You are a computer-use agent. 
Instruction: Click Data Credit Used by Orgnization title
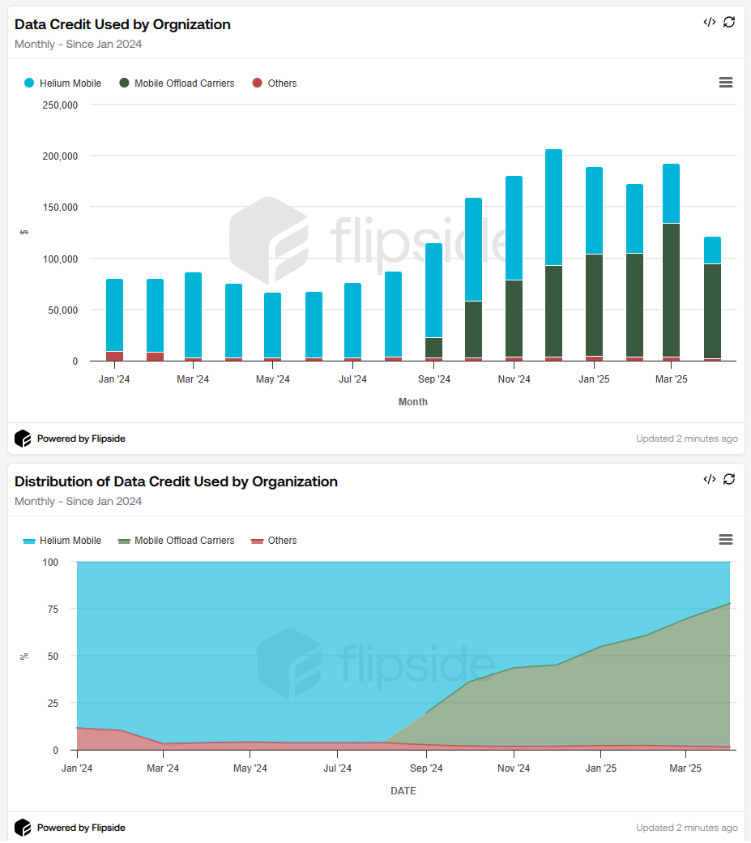[122, 24]
